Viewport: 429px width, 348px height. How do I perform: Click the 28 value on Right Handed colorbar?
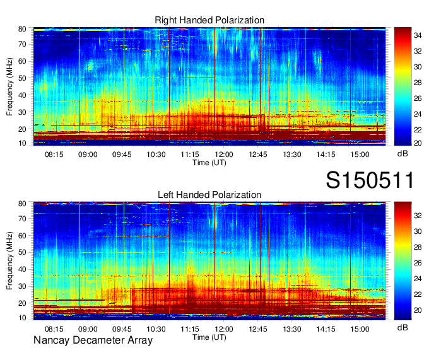[x=418, y=83]
